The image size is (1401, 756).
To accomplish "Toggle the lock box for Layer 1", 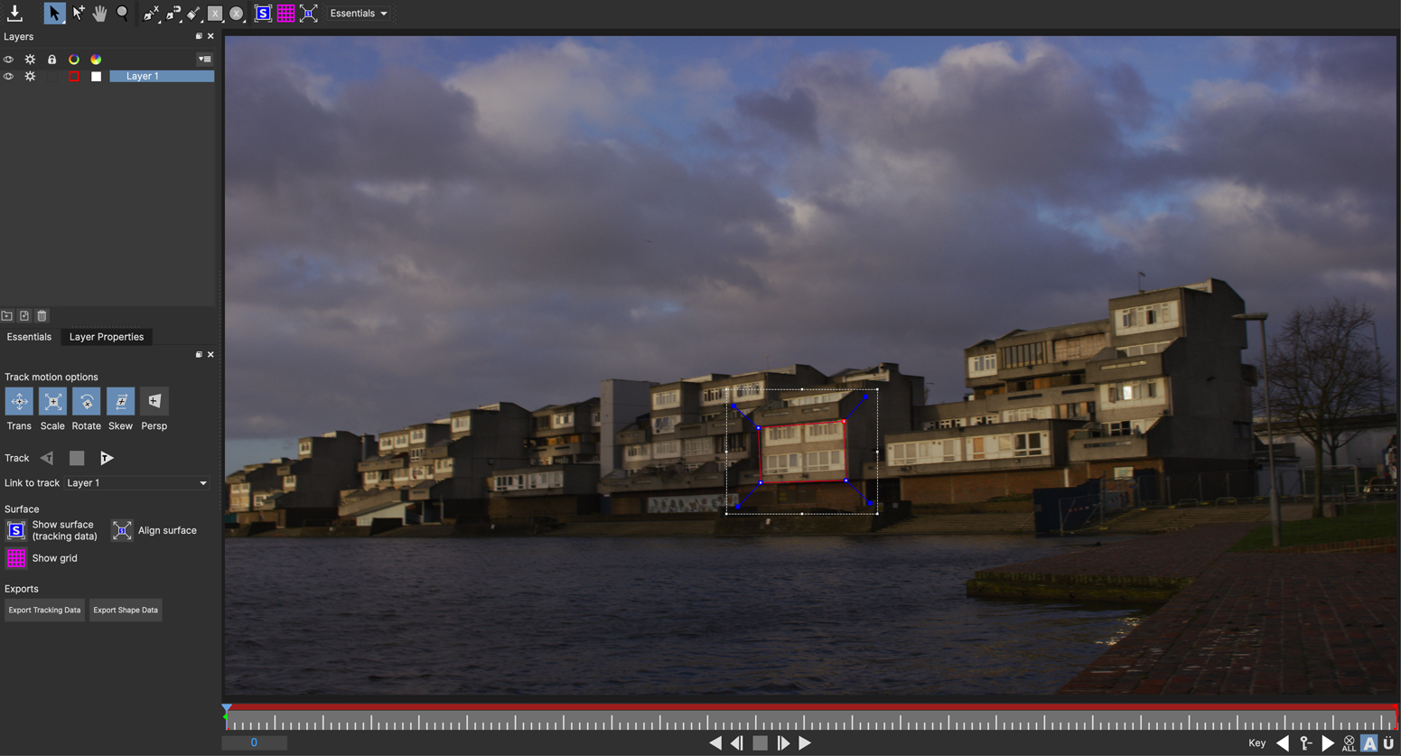I will [x=52, y=77].
